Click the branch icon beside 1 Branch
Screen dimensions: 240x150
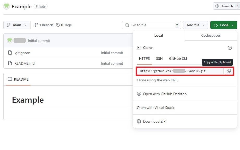click(x=36, y=25)
